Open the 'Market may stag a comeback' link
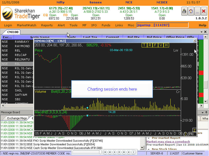The image size is (209, 156). [168, 141]
